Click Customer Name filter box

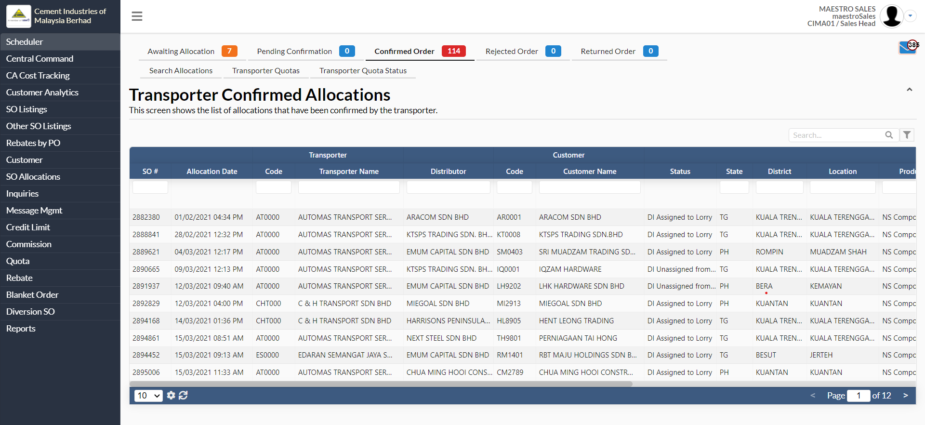point(590,187)
